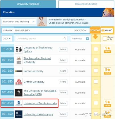Click More for Griffith University
The height and width of the screenshot is (120, 115).
(x=63, y=82)
